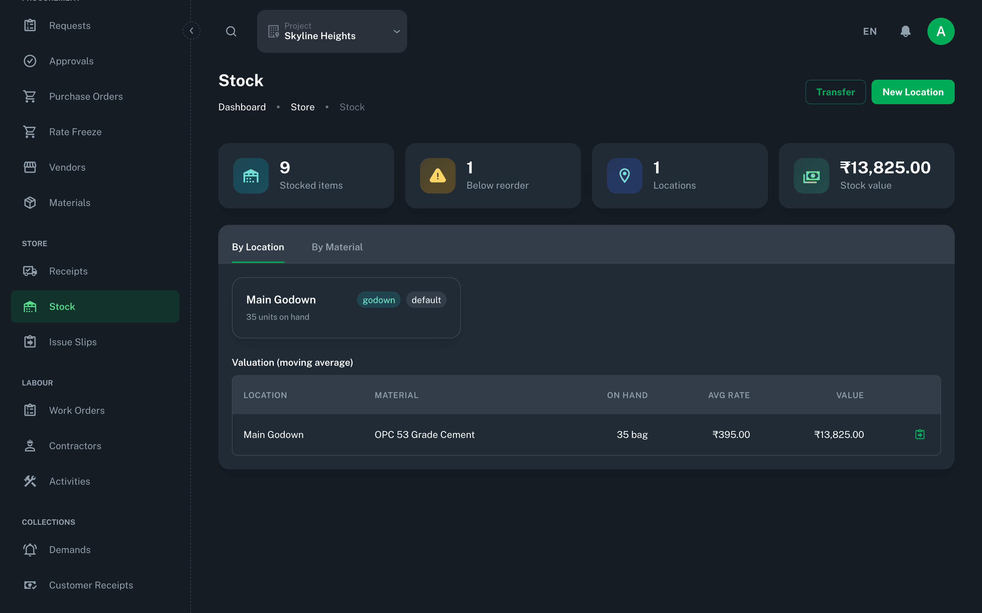The image size is (982, 613).
Task: Click the Valuation (moving average) heading
Action: [x=292, y=362]
